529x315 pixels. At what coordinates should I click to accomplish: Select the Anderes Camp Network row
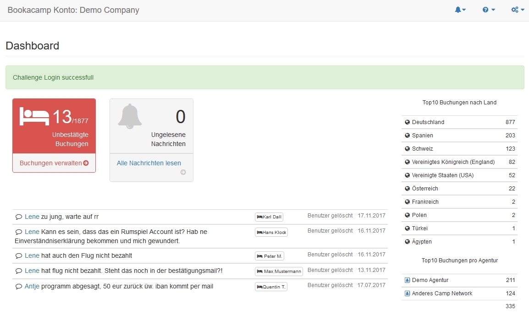459,293
